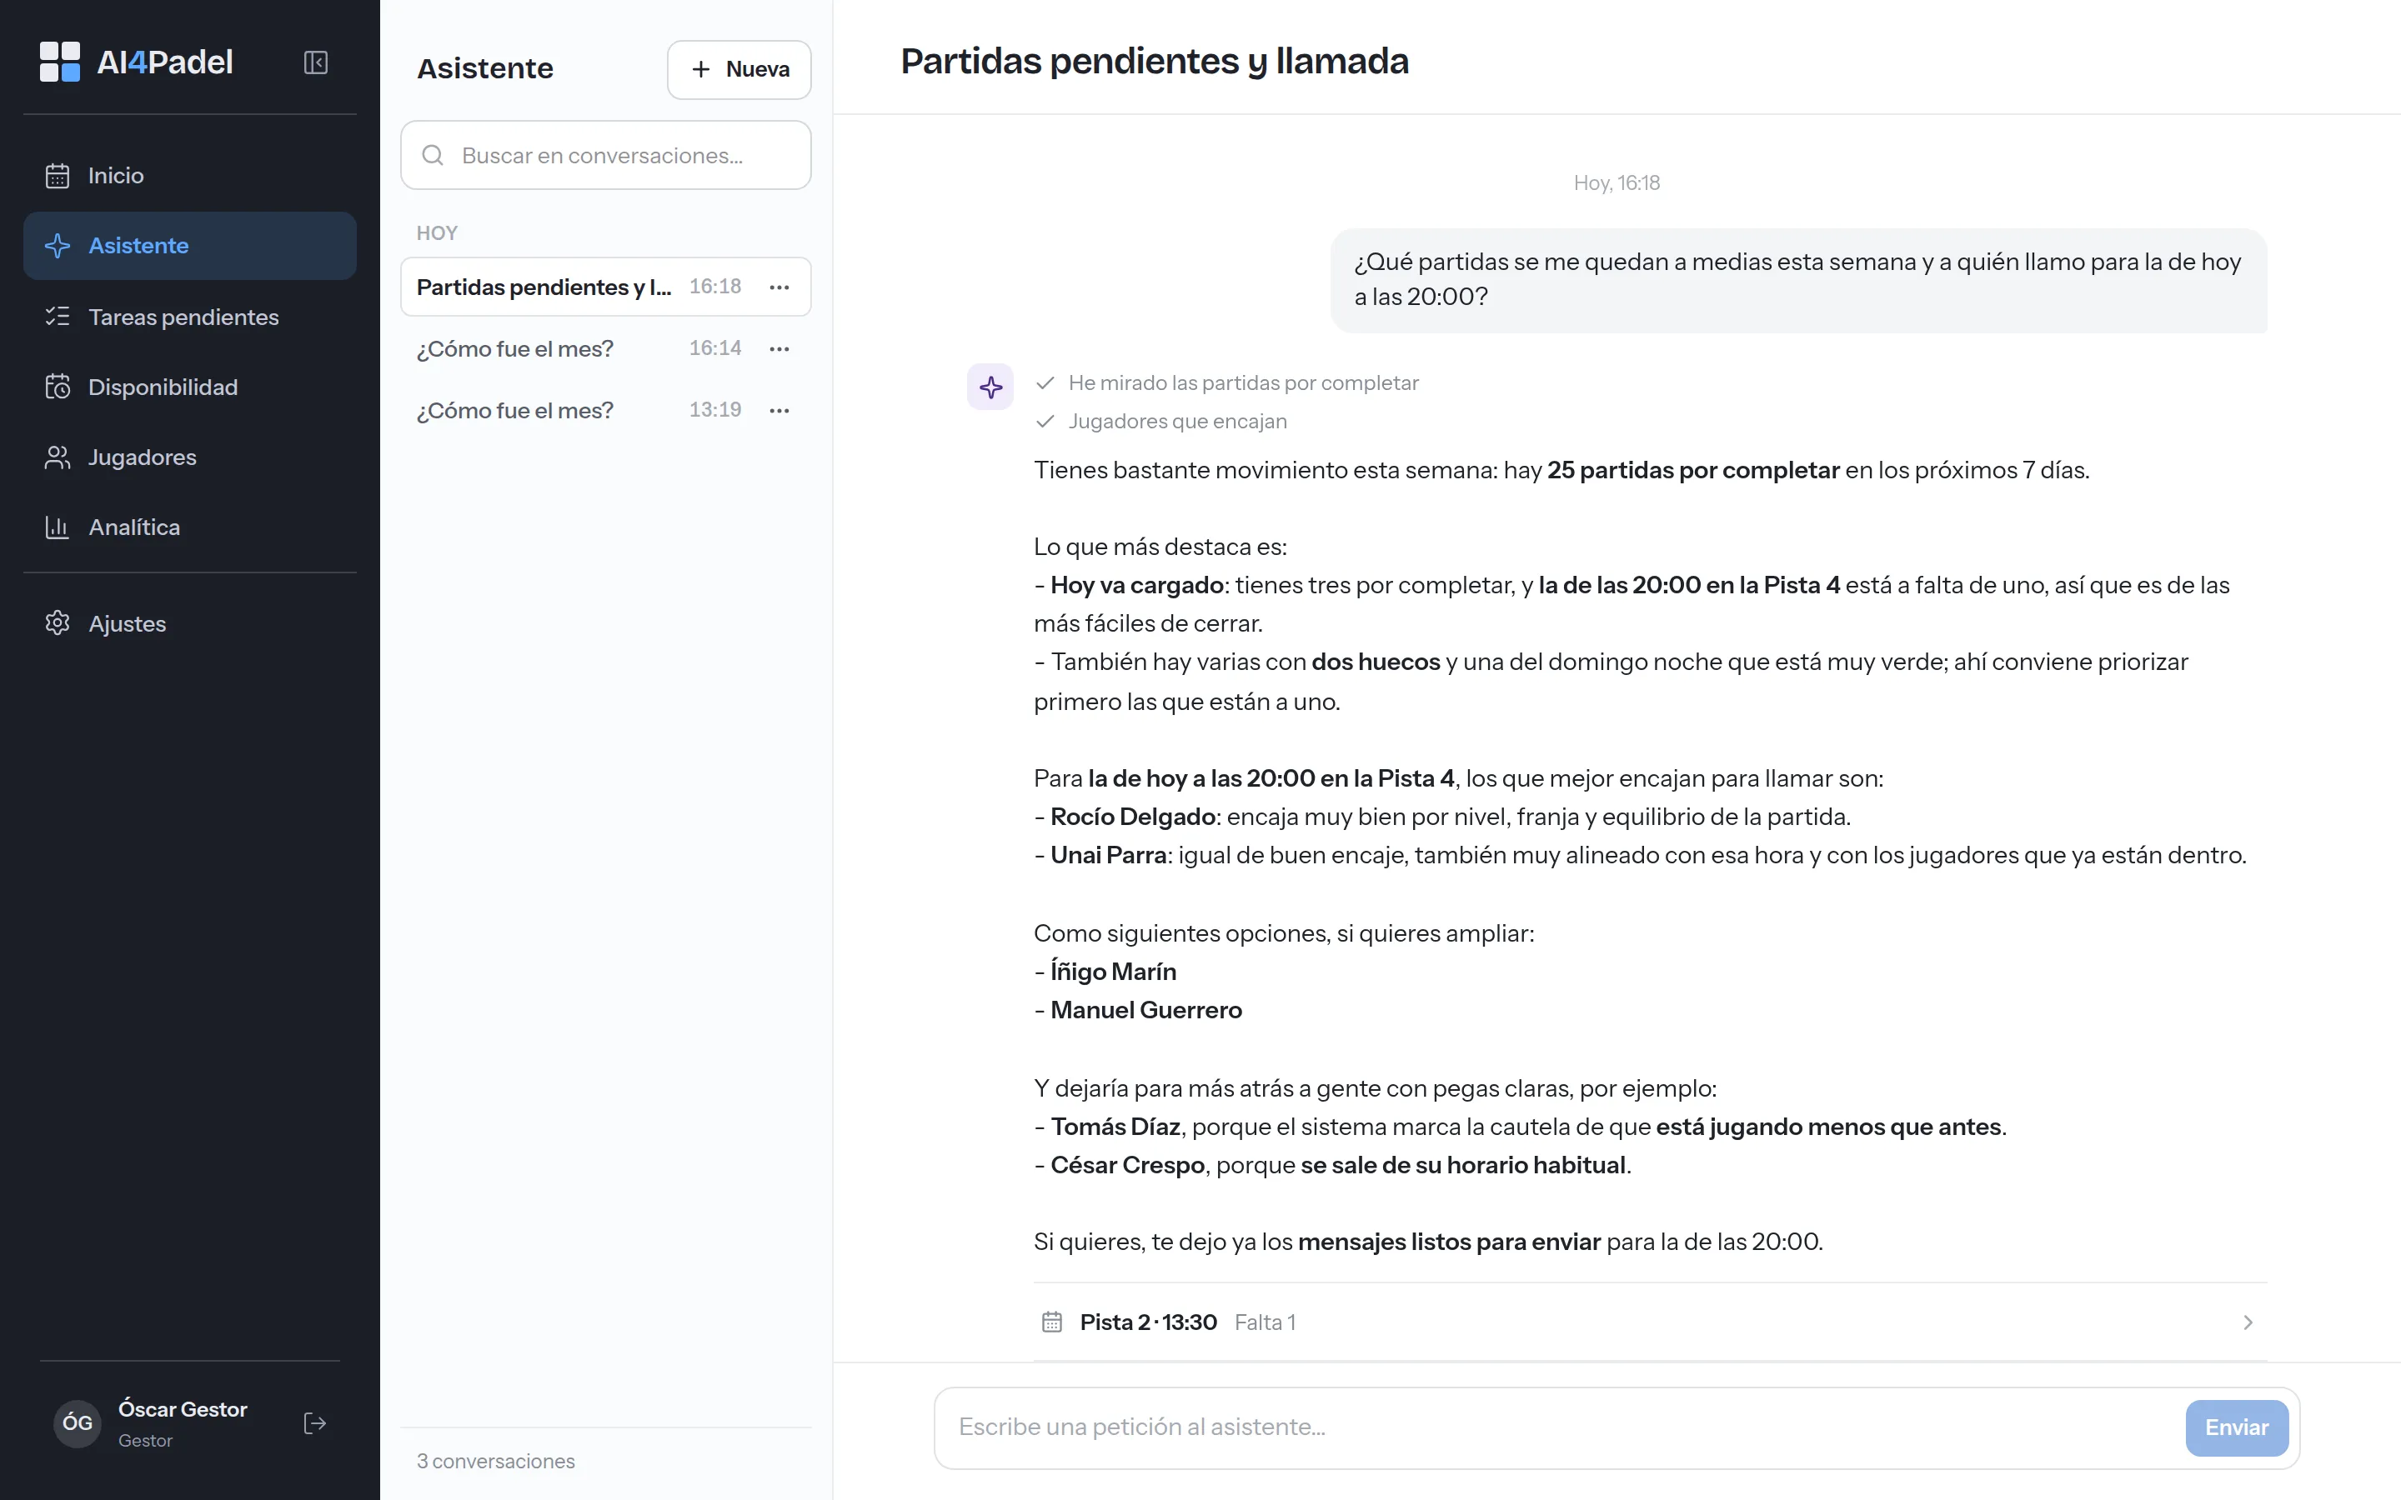
Task: Click the name Unai Parra
Action: point(1108,855)
